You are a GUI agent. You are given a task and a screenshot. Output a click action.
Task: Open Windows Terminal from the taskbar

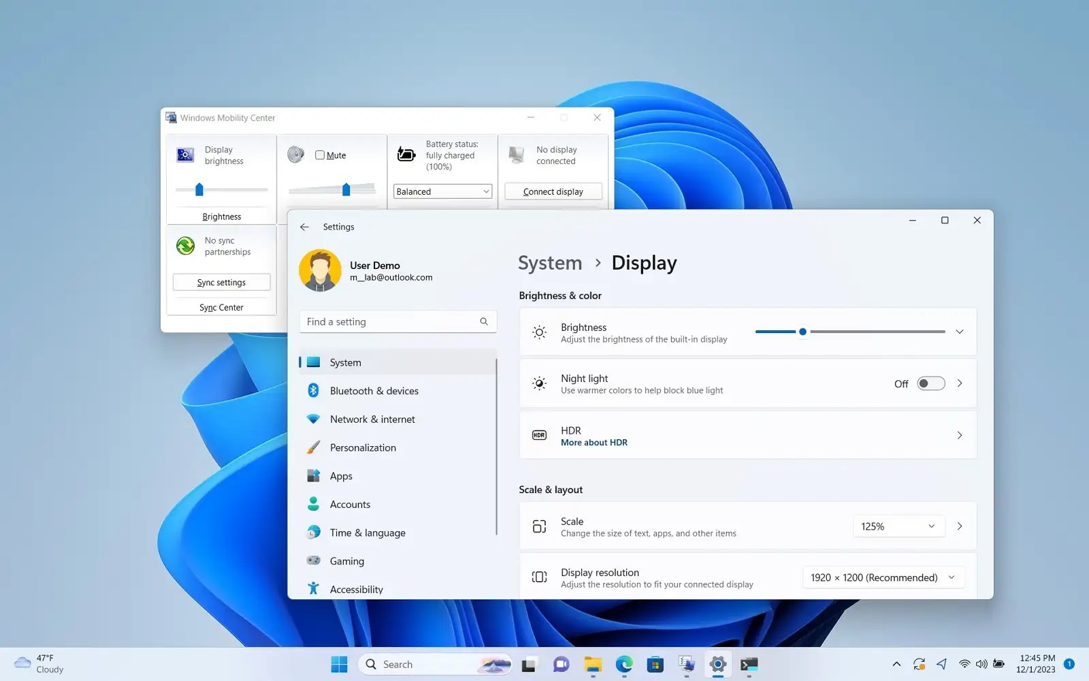point(749,664)
